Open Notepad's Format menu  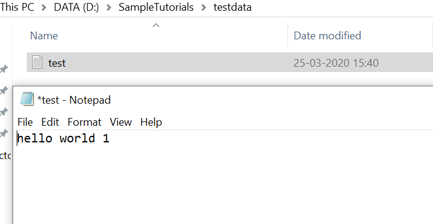pyautogui.click(x=85, y=122)
